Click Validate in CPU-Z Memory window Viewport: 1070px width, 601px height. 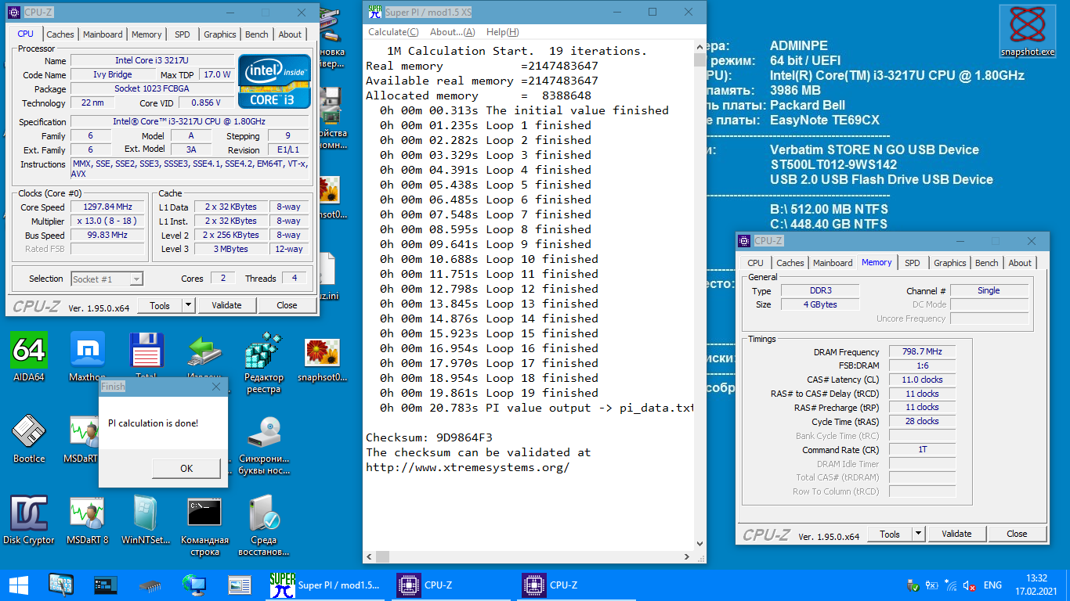click(956, 534)
